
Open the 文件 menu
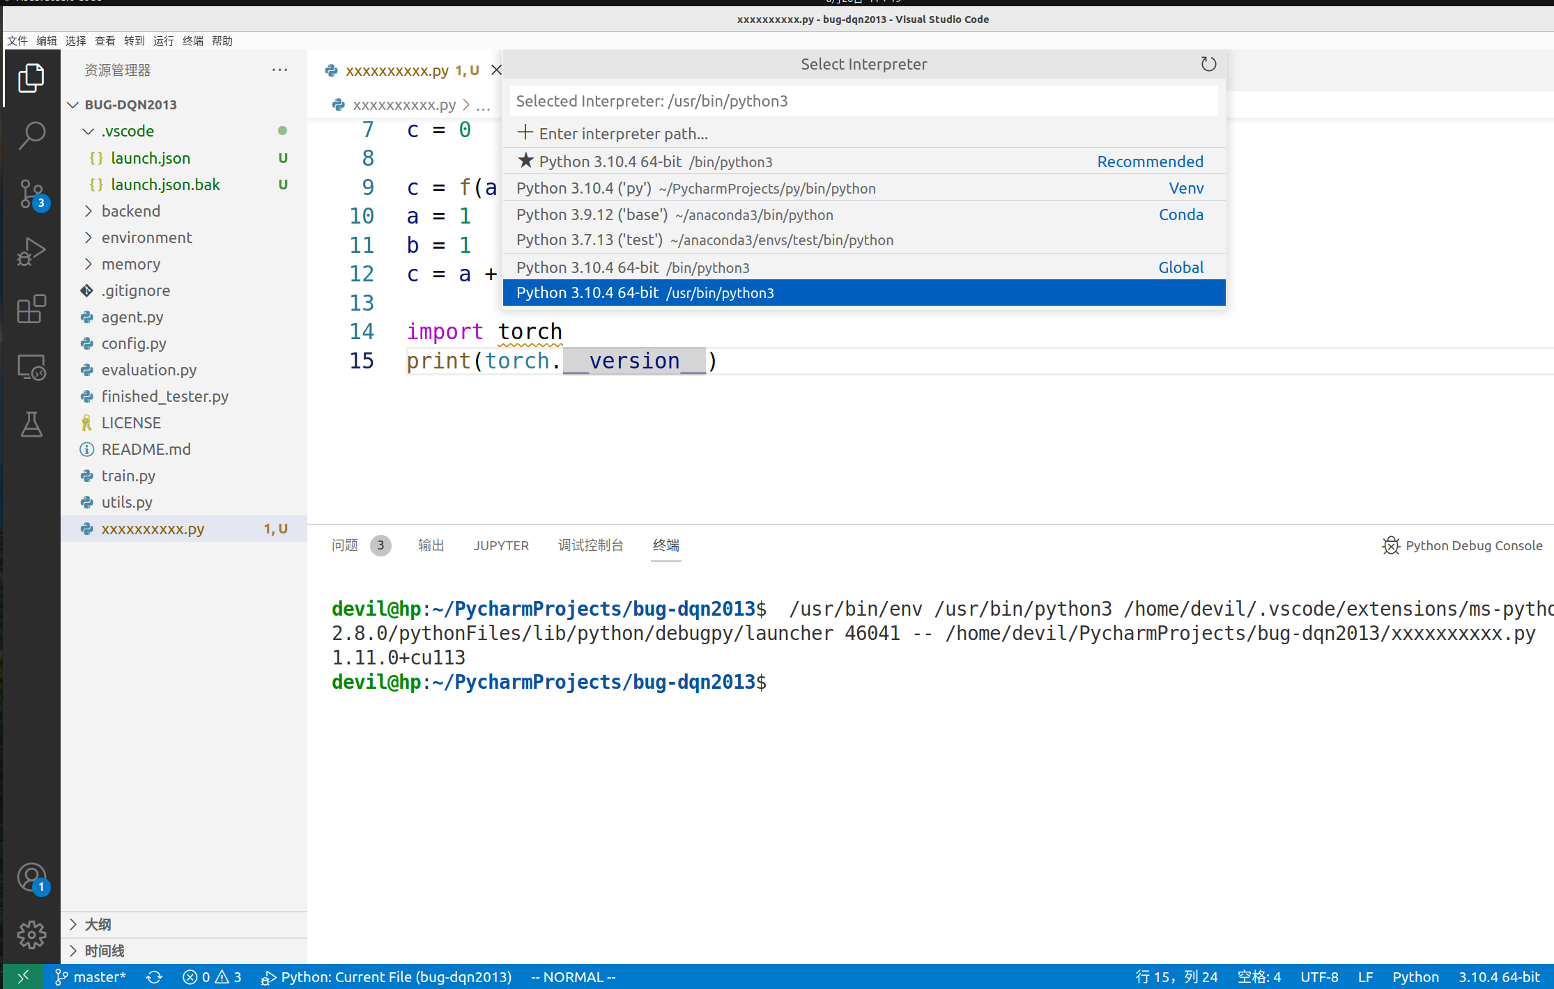point(17,41)
